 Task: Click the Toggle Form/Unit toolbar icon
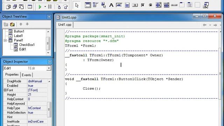click(x=21, y=7)
